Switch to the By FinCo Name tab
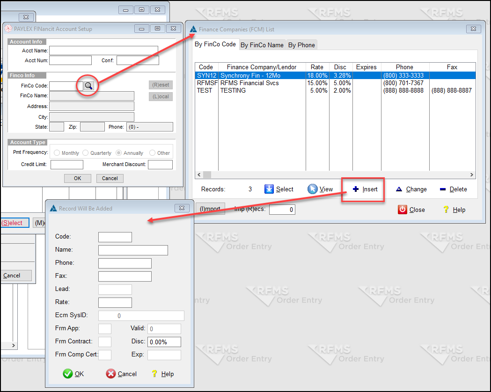Screen dimensions: 491x392 tap(262, 45)
